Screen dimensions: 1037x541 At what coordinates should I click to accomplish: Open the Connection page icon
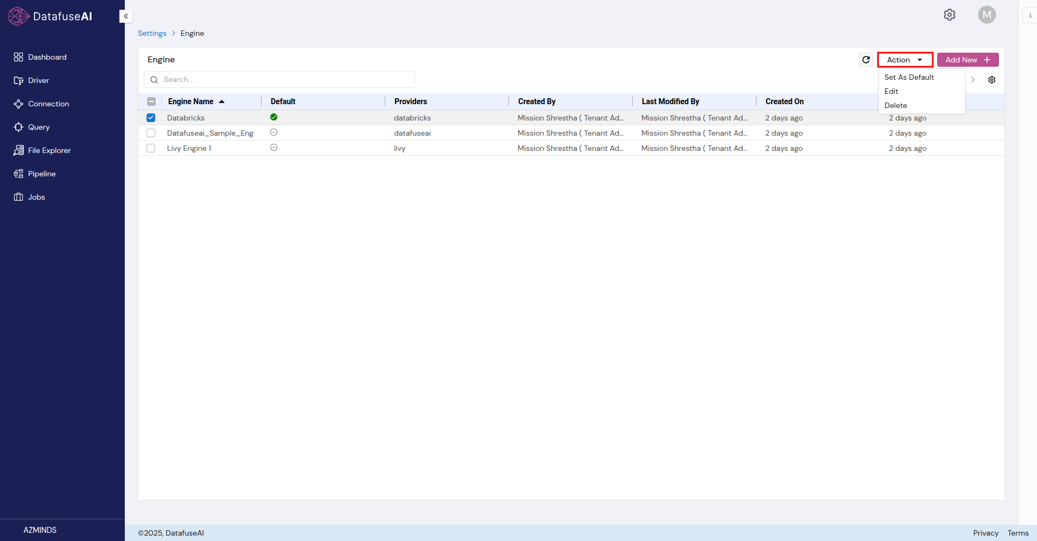click(18, 104)
